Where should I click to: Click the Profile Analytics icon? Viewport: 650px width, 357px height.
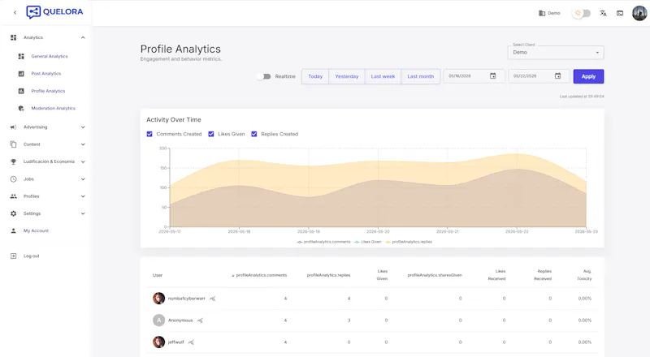coord(21,91)
